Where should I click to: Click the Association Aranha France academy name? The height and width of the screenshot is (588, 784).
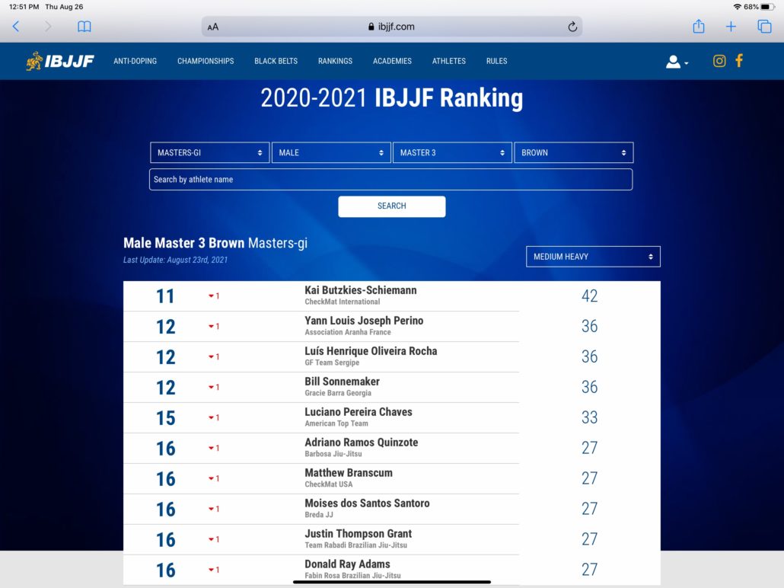(348, 332)
